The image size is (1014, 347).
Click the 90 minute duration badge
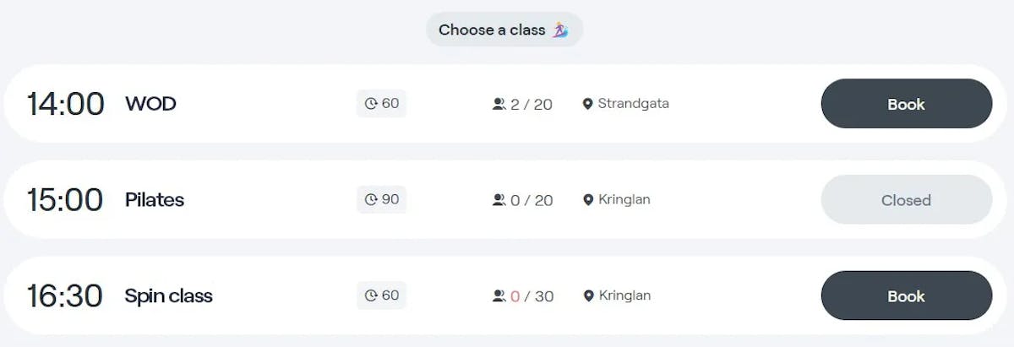pyautogui.click(x=382, y=200)
